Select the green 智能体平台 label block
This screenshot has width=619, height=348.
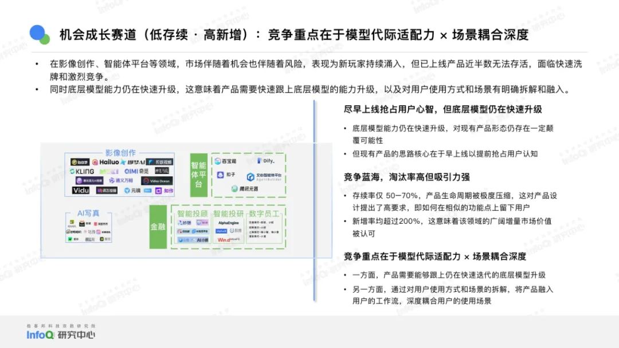point(198,175)
